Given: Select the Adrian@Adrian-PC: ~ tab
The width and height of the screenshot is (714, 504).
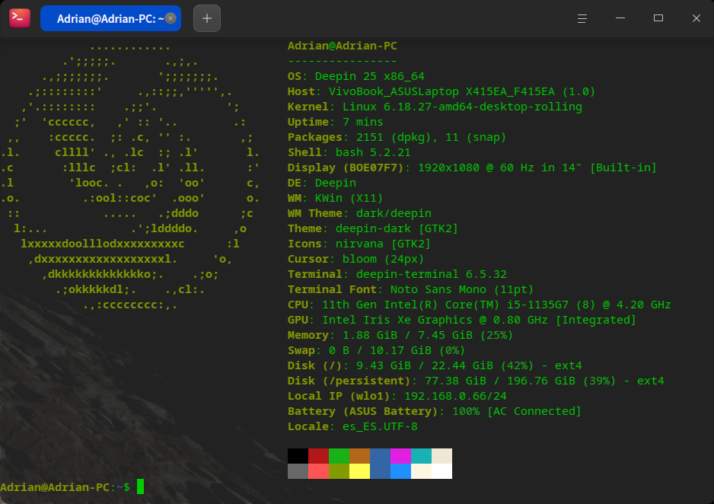Looking at the screenshot, I should tap(110, 18).
